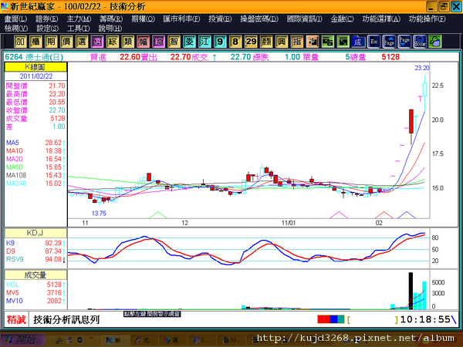Click the yellow K線圖 panel header
463x347 pixels.
click(35, 66)
